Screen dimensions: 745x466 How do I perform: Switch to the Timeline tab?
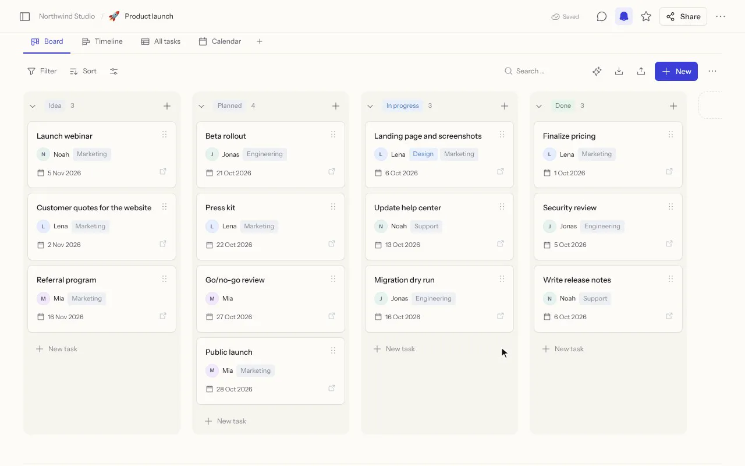tap(102, 41)
